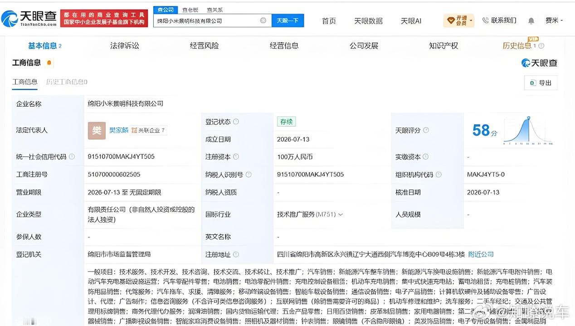This screenshot has height=326, width=575.
Task: Click the 2026-07-13 至 无固定期限 business term
Action: pos(124,192)
